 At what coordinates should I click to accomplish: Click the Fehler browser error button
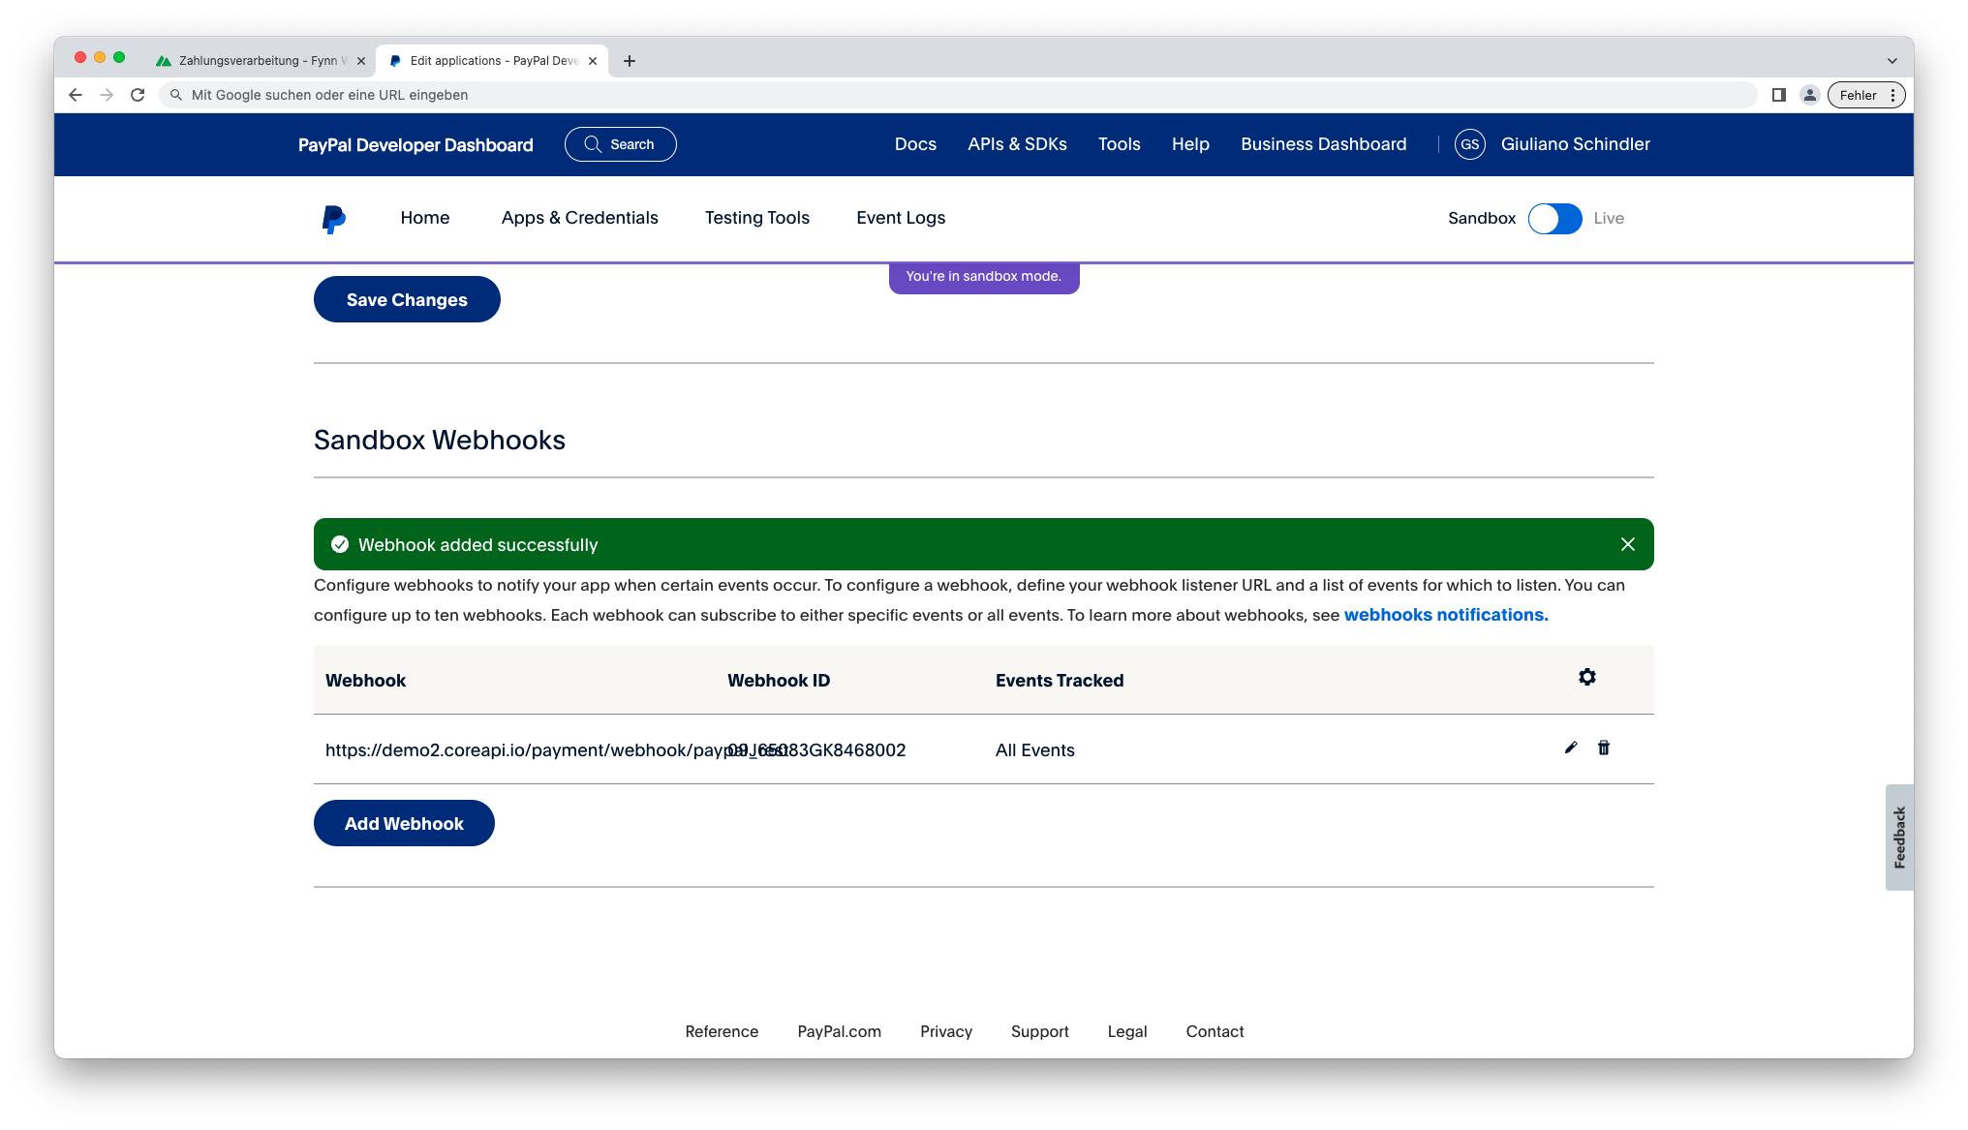(1866, 95)
